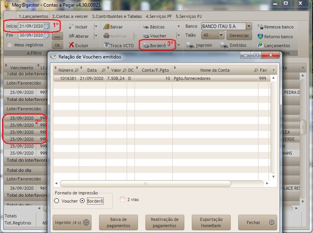Open Remessa banco tool
Screen dimensions: 313x233
click(x=260, y=27)
